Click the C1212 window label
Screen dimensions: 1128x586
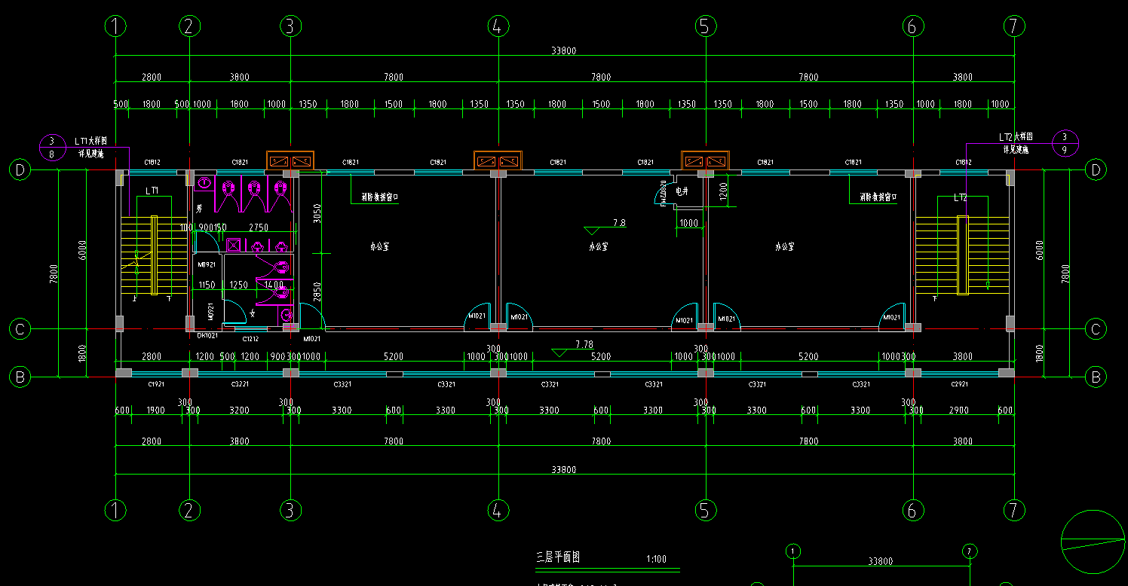pos(250,339)
